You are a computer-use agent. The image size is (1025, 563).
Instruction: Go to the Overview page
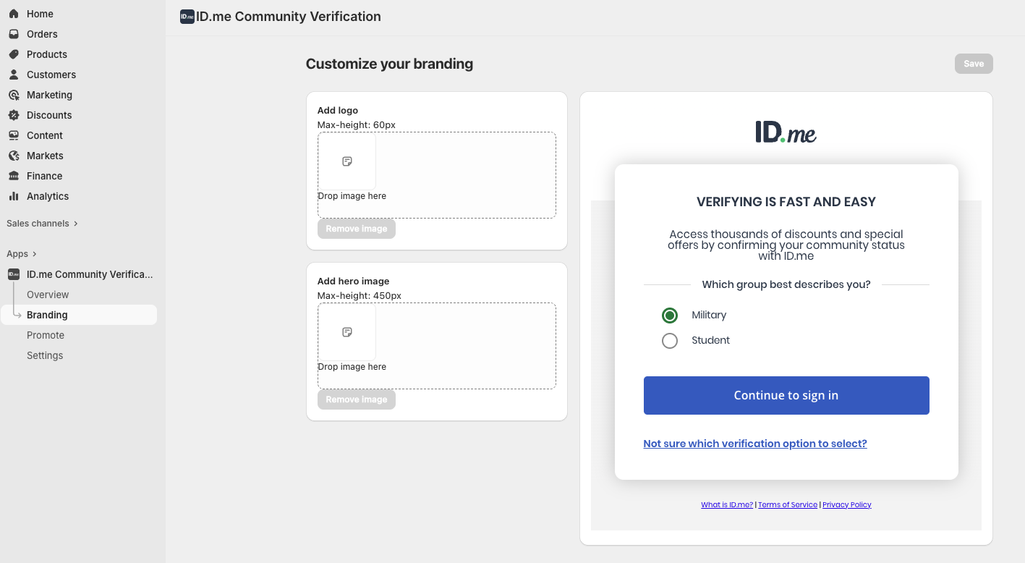point(48,295)
